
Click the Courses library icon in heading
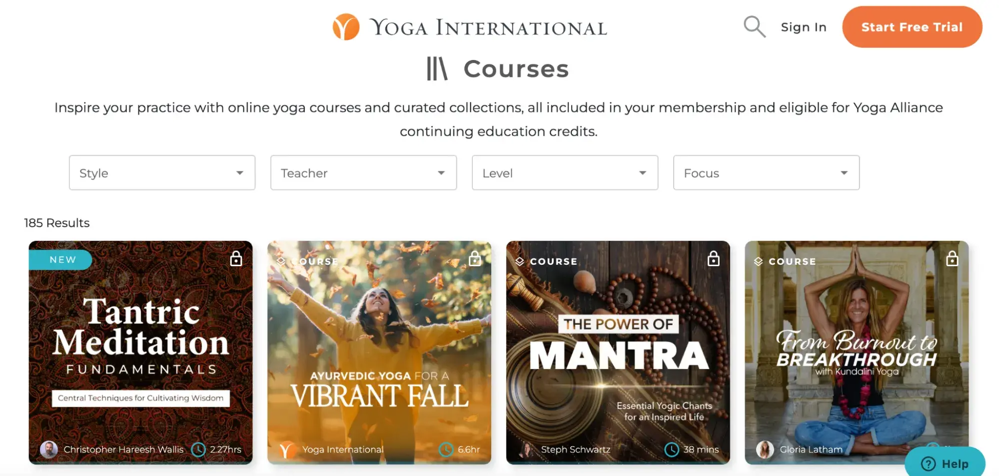(x=437, y=68)
